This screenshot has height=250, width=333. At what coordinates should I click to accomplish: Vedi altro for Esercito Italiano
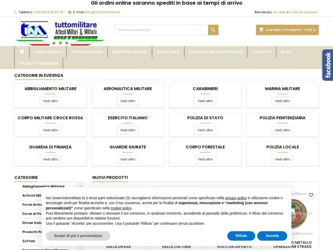127,130
